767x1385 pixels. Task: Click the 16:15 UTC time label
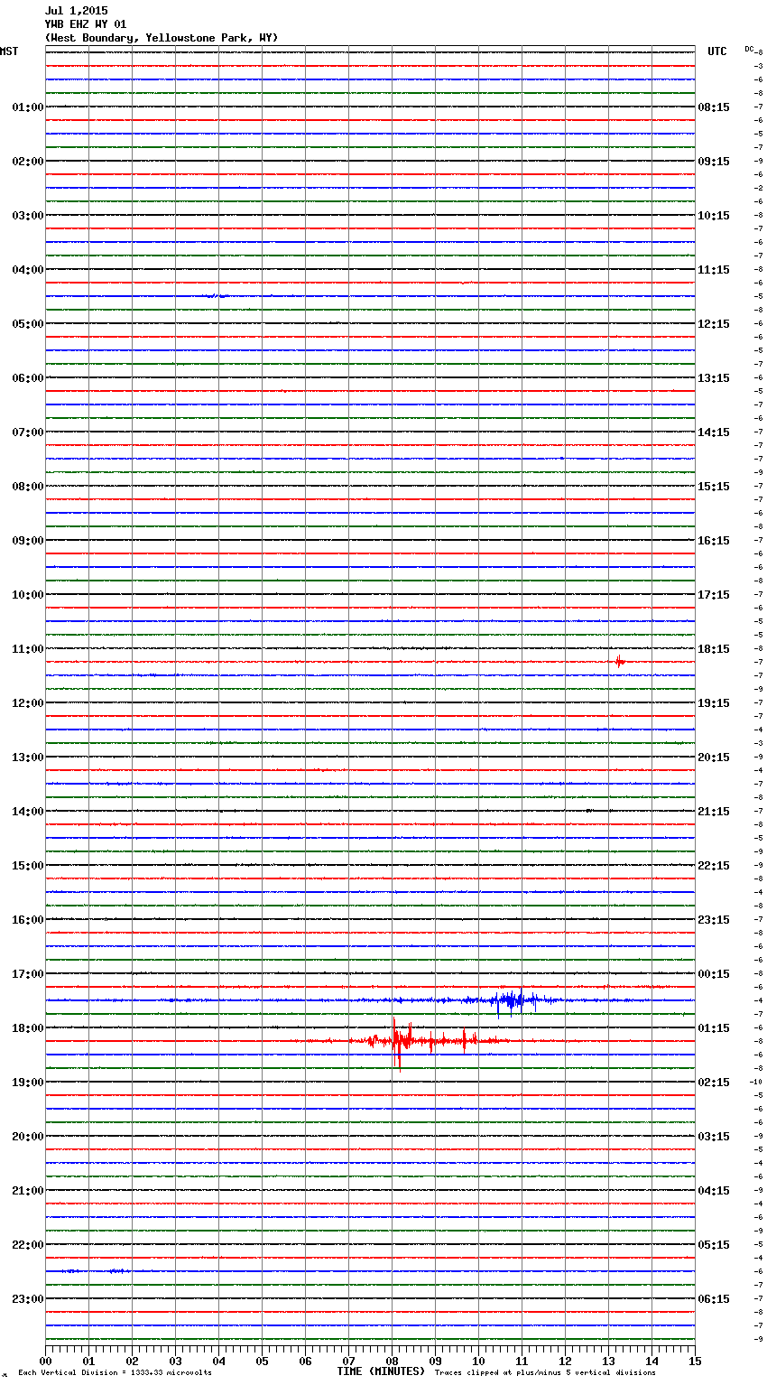tap(714, 541)
